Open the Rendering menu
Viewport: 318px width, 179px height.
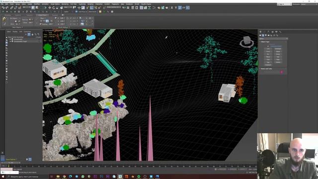[x=65, y=4]
